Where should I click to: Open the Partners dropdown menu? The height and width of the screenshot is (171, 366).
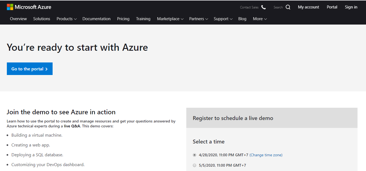coord(199,19)
